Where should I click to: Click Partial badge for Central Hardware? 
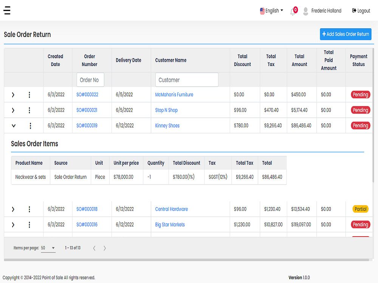(360, 209)
